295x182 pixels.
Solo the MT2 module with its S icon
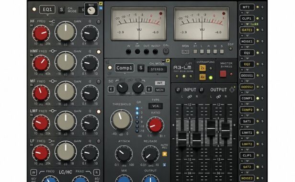pyautogui.click(x=262, y=7)
